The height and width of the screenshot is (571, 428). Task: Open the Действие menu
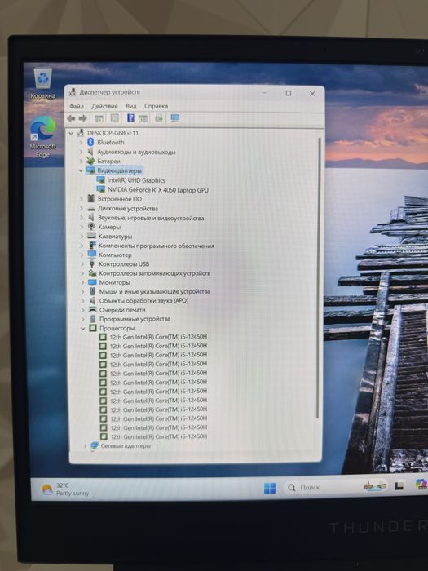coord(105,106)
